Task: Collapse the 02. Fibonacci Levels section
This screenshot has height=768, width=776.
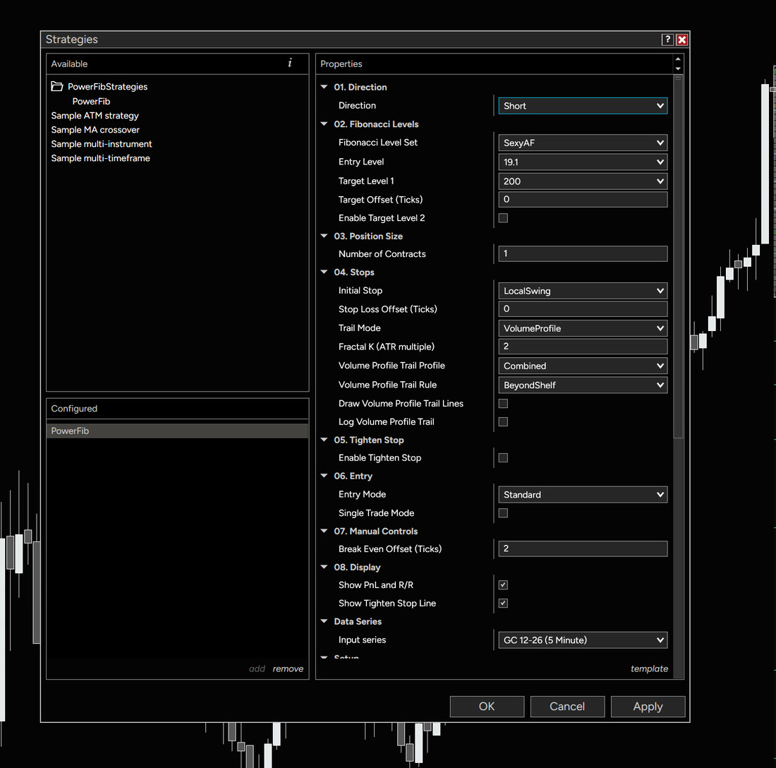Action: point(325,124)
